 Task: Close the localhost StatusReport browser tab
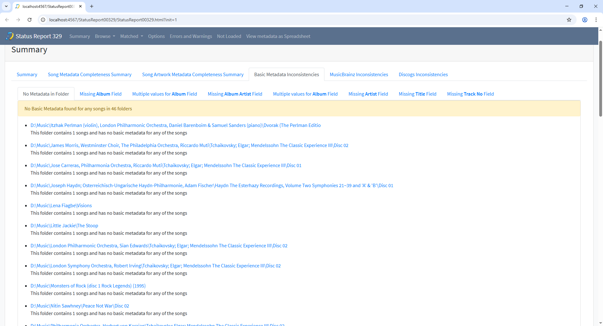pos(80,6)
